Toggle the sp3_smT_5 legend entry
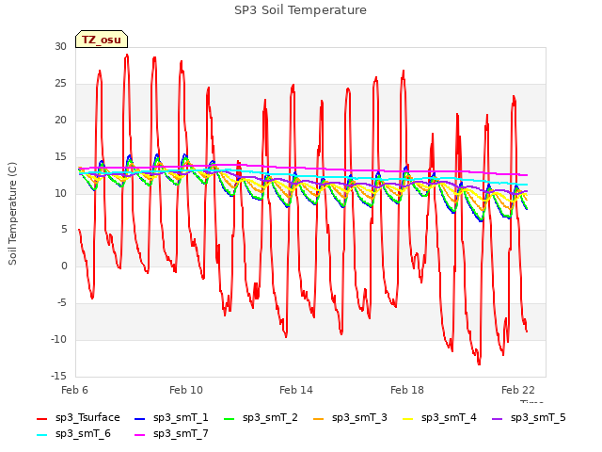Screen dimensions: 602x452 [x=529, y=418]
